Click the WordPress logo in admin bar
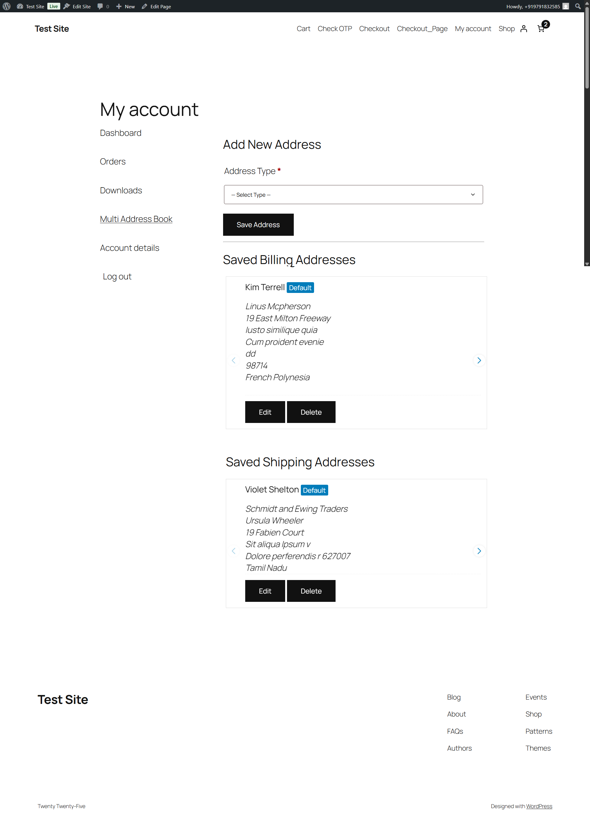This screenshot has width=590, height=829. coord(6,6)
